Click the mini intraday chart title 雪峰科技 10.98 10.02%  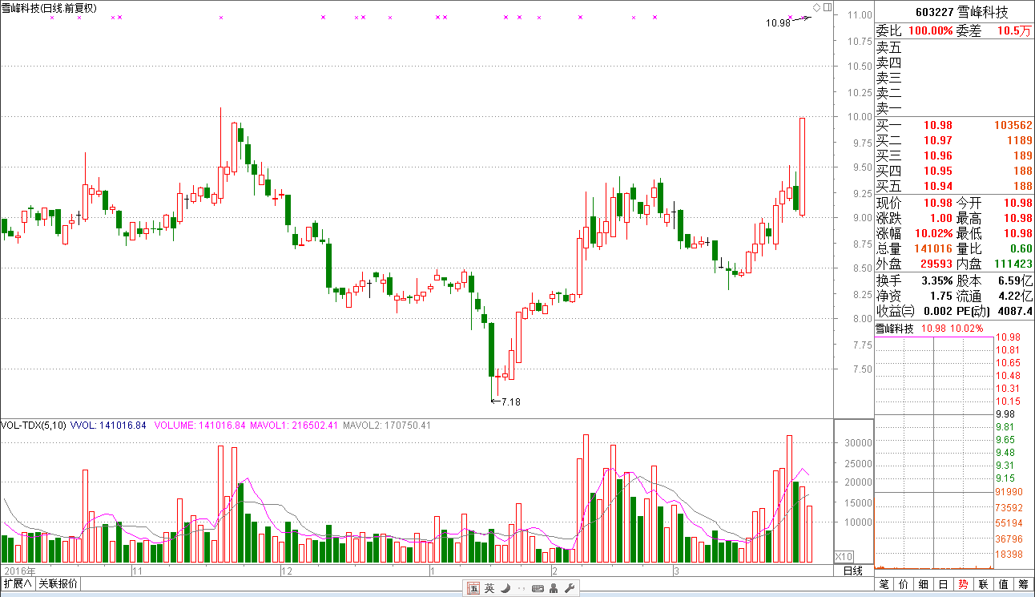click(928, 329)
